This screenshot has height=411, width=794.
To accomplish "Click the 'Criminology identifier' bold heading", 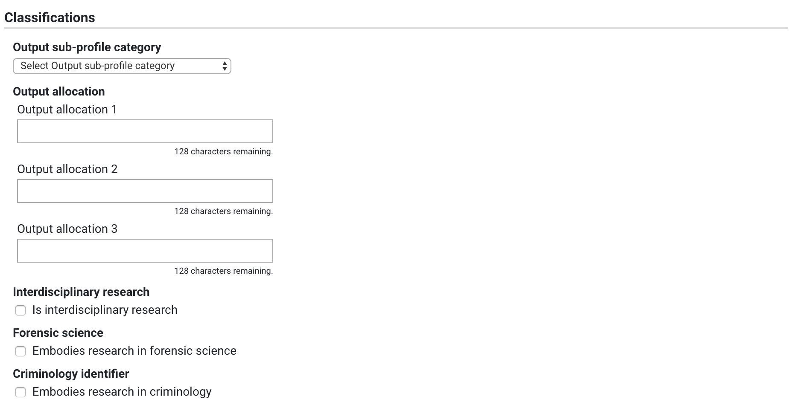I will pos(71,374).
